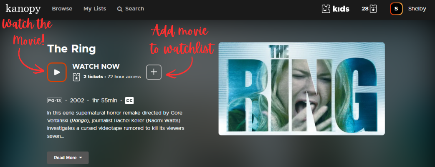Click the WATCH NOW label
Viewport: 435px width, 167px height.
tap(96, 66)
